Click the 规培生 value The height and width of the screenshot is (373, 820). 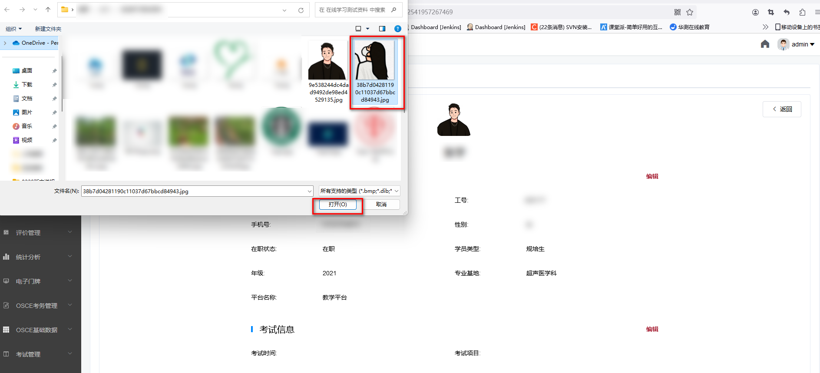pyautogui.click(x=535, y=249)
